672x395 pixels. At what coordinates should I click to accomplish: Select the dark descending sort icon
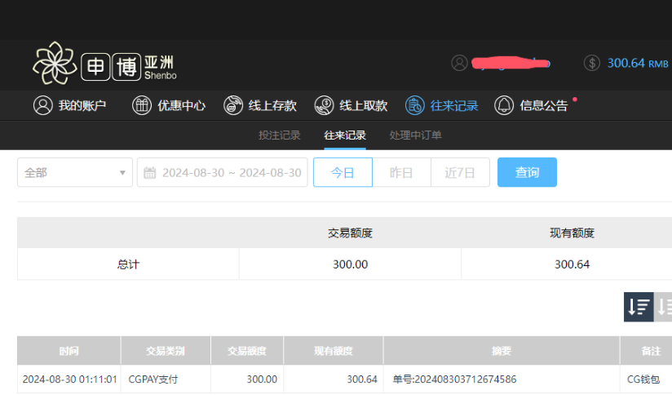coord(639,307)
